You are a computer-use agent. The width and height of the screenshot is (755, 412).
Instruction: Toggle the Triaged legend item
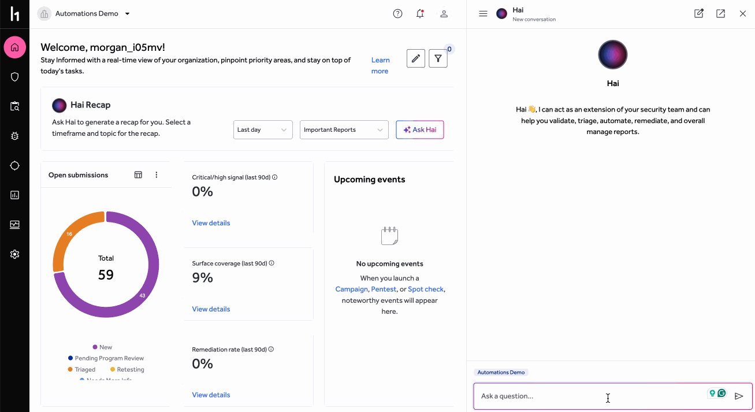[81, 370]
